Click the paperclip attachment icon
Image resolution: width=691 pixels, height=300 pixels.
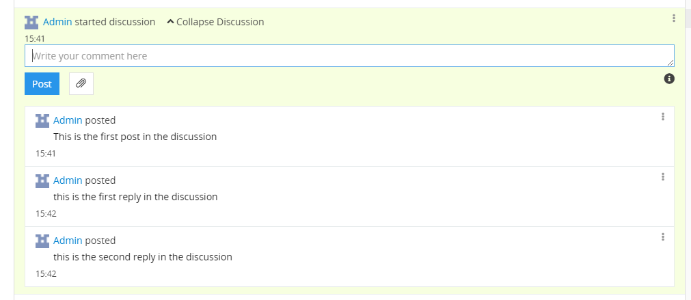pos(81,83)
